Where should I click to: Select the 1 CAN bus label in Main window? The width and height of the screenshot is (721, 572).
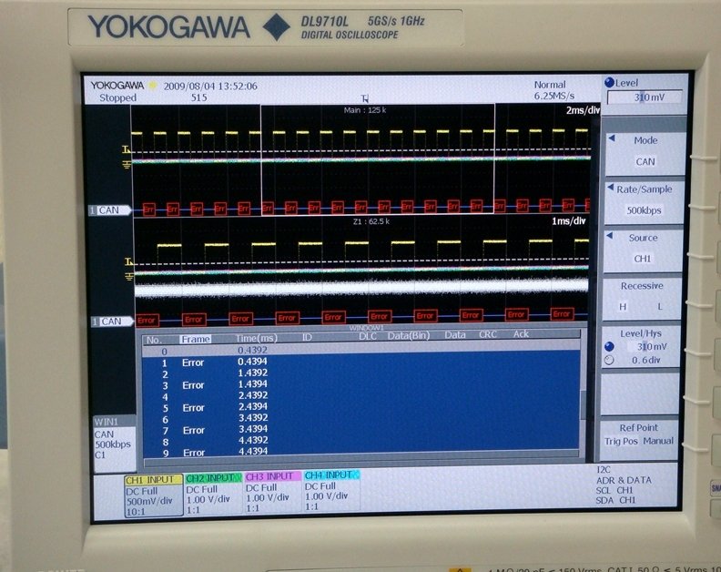pyautogui.click(x=110, y=210)
